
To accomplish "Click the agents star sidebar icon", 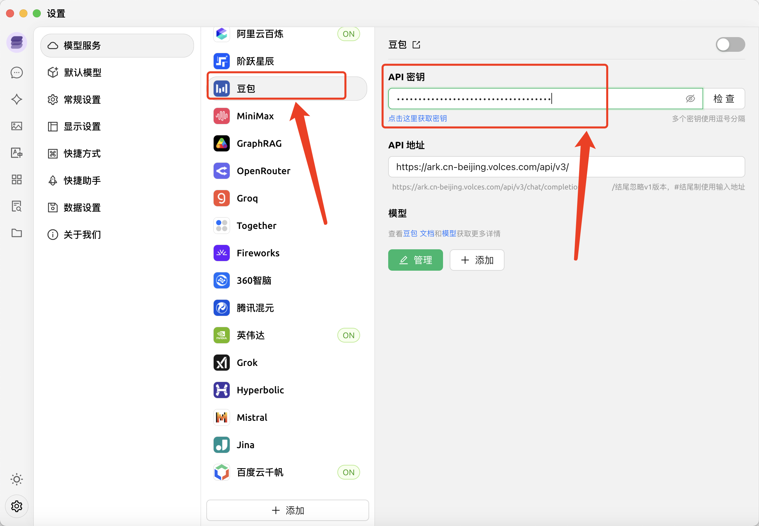I will [x=17, y=99].
